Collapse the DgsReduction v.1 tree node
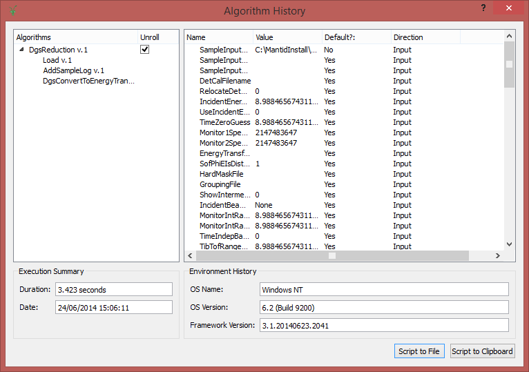 (21, 50)
